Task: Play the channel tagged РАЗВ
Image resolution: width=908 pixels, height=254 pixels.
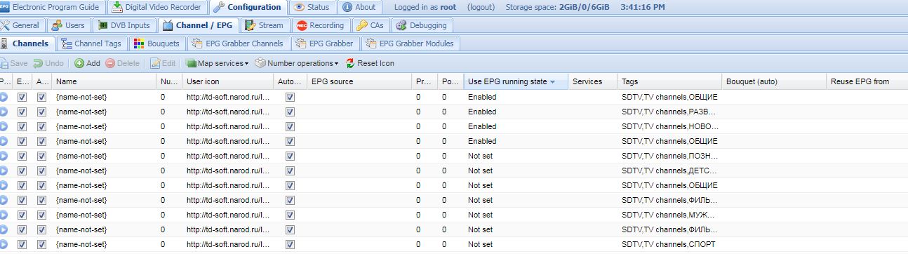Action: pyautogui.click(x=4, y=112)
